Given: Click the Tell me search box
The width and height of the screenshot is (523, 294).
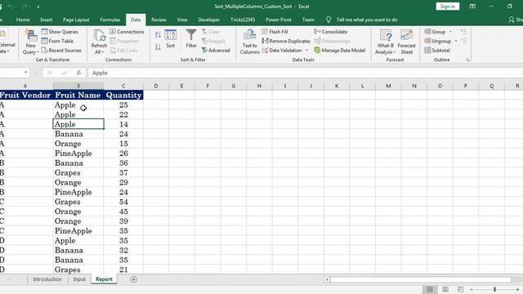Looking at the screenshot, I should click(367, 20).
